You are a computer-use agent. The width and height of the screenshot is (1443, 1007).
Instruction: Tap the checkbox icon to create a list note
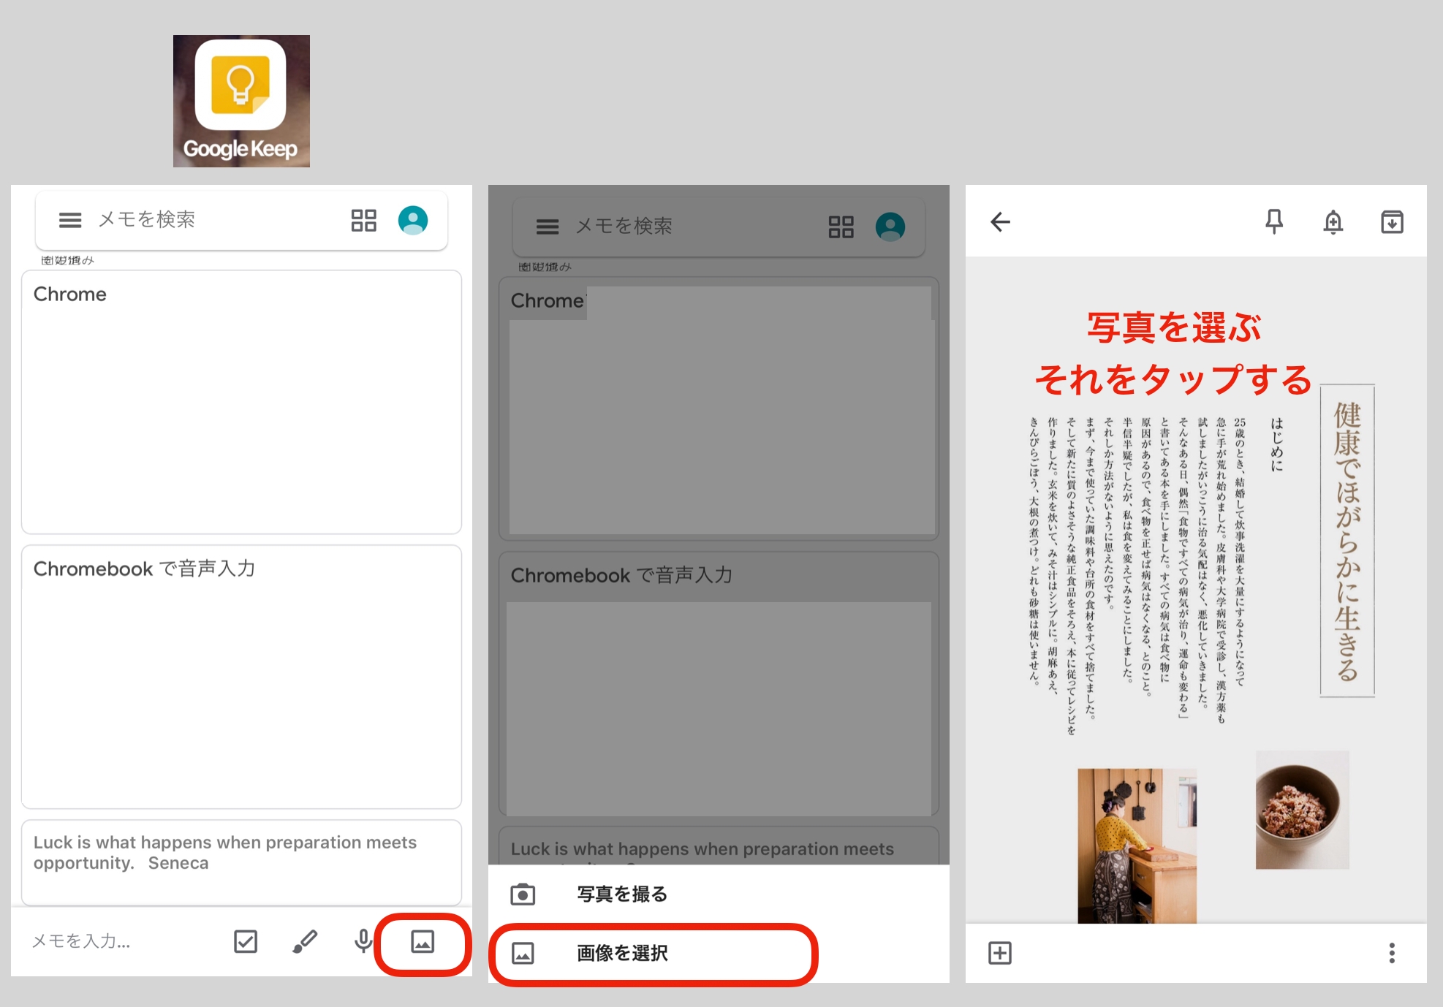pyautogui.click(x=246, y=942)
